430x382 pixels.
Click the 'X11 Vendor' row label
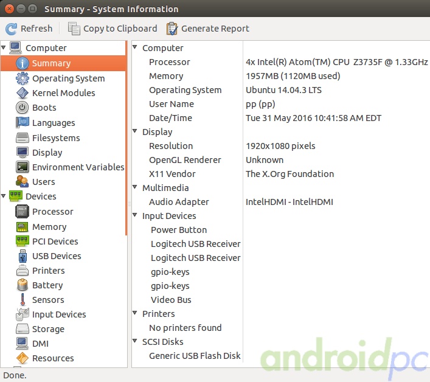click(x=172, y=174)
